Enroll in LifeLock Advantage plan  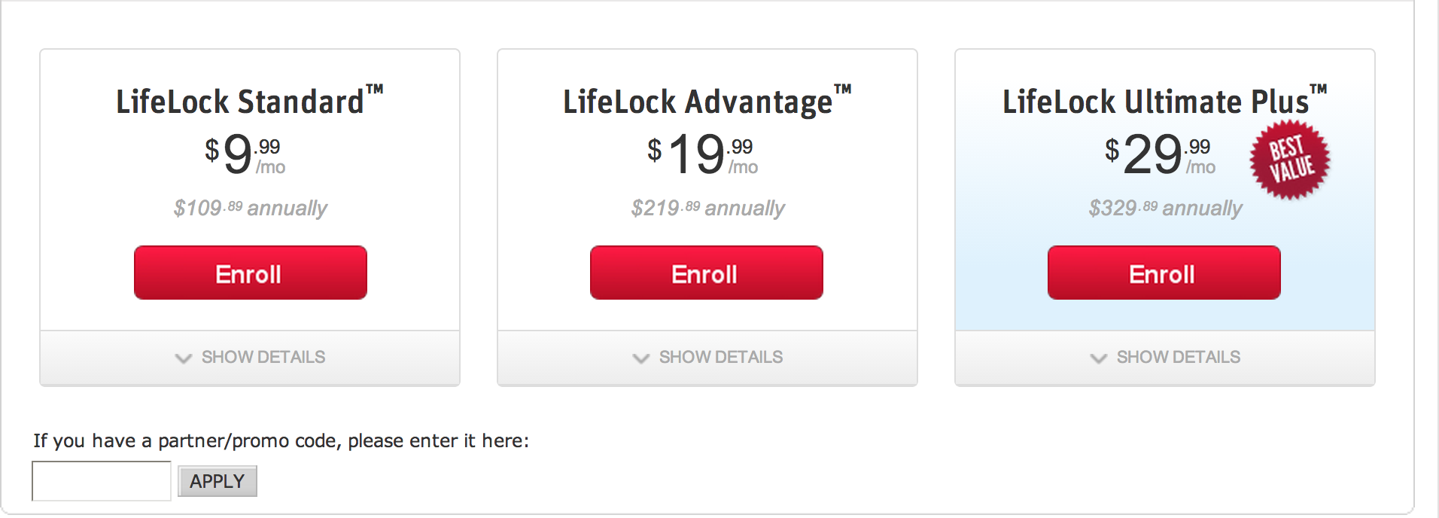point(706,273)
